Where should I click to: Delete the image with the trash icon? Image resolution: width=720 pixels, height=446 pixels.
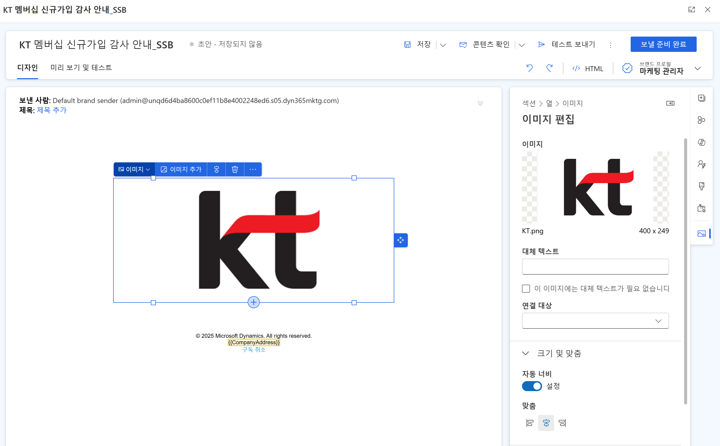tap(235, 169)
